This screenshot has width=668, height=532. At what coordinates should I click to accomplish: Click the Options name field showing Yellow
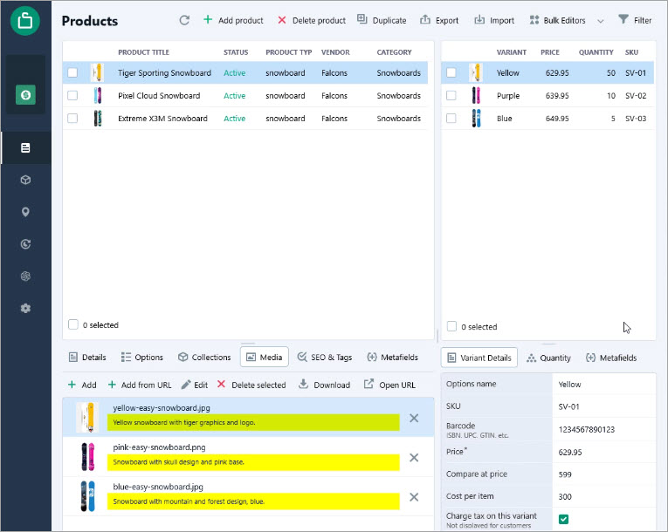(603, 385)
